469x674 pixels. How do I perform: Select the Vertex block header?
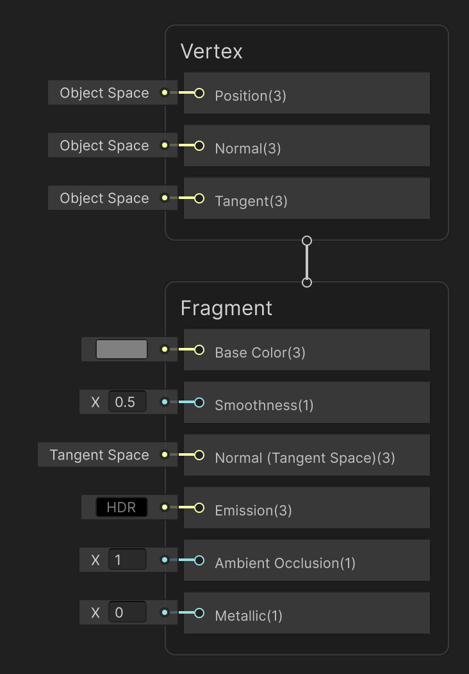pyautogui.click(x=211, y=51)
